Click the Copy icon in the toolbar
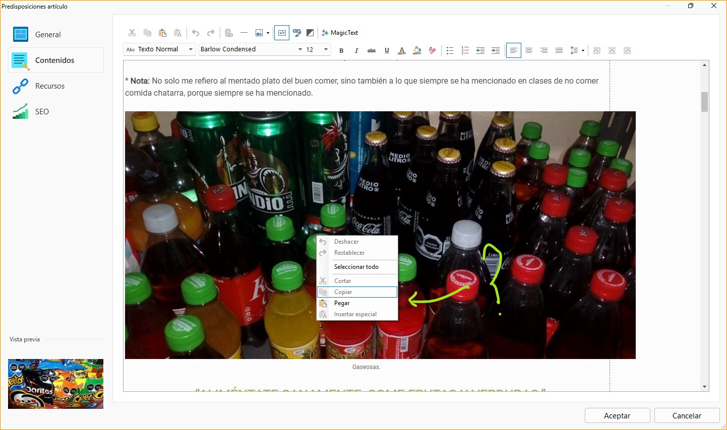 click(147, 33)
